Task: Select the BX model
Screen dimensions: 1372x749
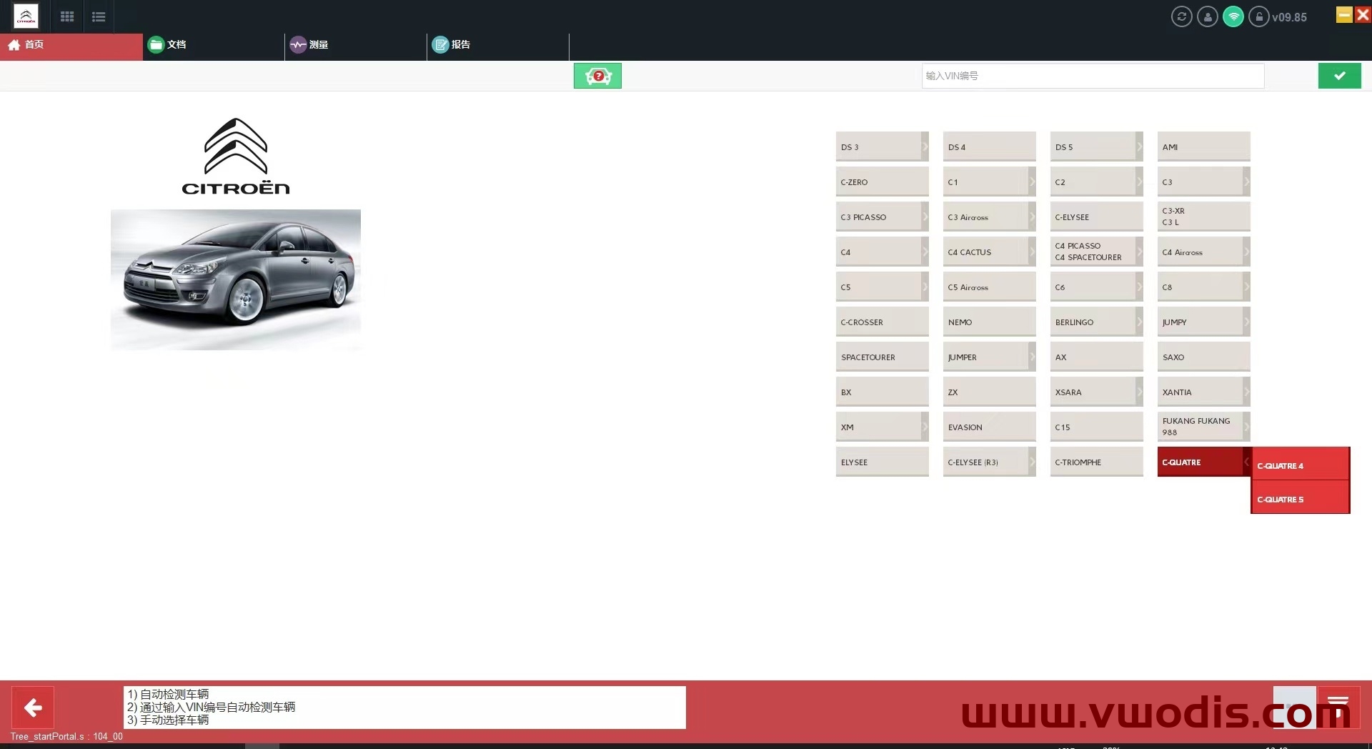Action: [x=882, y=392]
